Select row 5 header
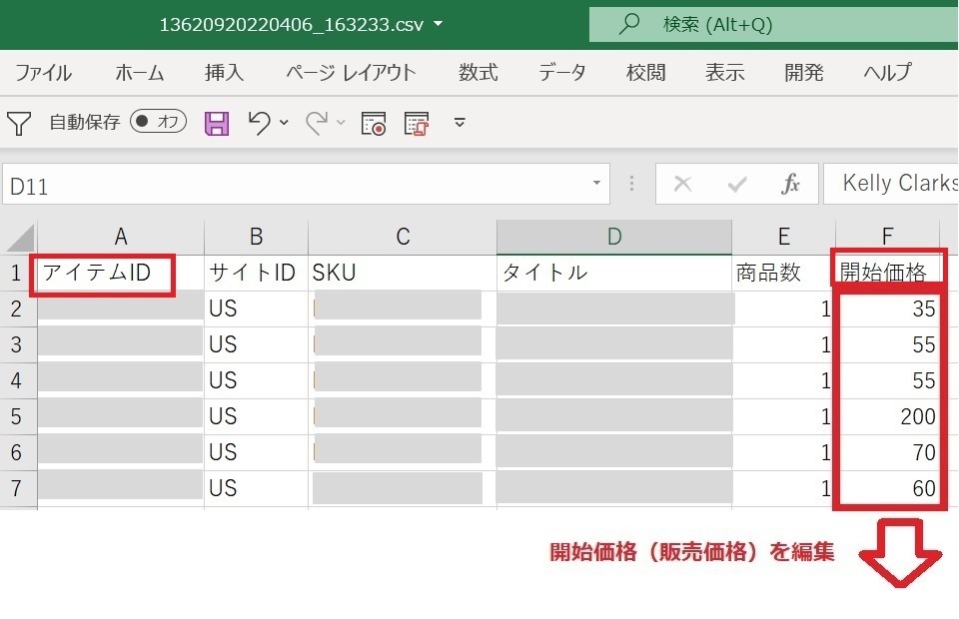This screenshot has height=619, width=959. (x=18, y=416)
